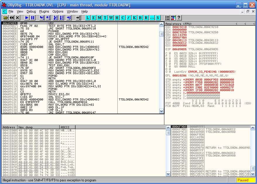Run the program with the play icon

[27, 18]
